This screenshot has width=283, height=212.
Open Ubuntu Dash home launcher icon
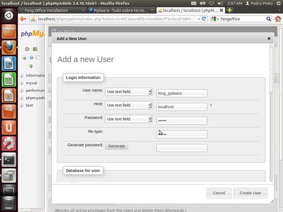(9, 16)
